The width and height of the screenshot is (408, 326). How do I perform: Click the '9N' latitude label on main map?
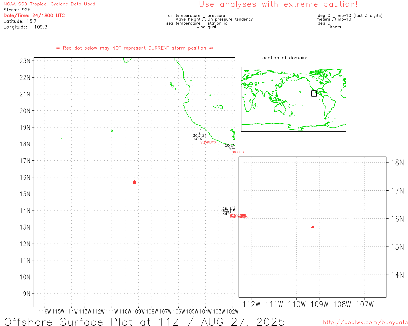[x=27, y=294]
